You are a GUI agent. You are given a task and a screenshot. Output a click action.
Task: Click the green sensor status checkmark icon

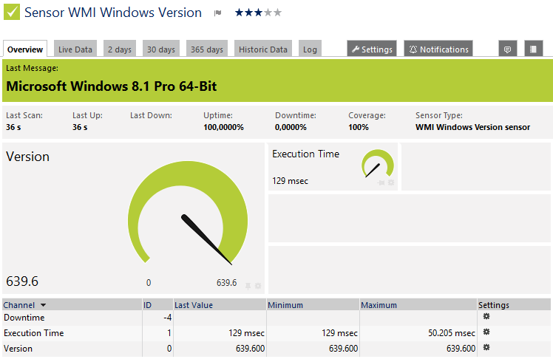12,12
